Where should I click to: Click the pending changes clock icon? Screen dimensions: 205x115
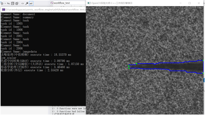coord(2,4)
